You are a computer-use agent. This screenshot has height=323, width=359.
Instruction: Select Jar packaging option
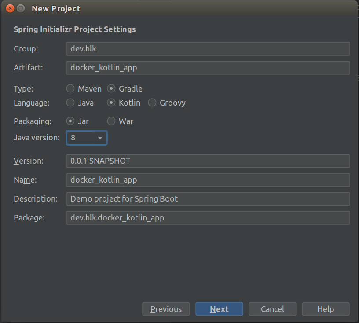pos(70,121)
